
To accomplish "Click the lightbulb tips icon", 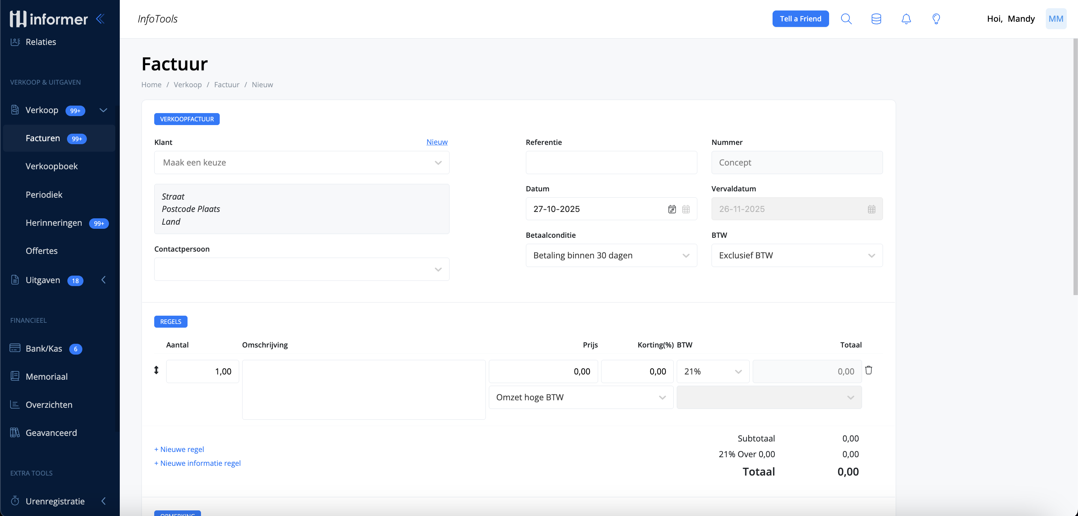I will pyautogui.click(x=936, y=19).
